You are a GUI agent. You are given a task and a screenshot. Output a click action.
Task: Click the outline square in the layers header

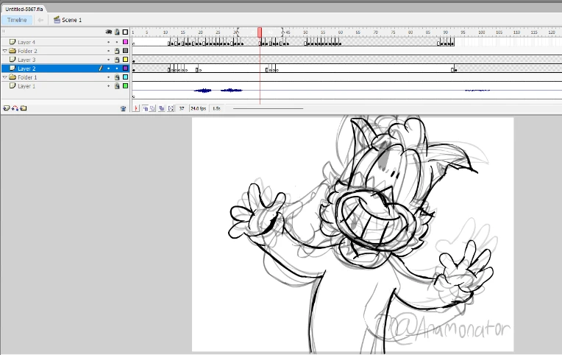[x=125, y=32]
